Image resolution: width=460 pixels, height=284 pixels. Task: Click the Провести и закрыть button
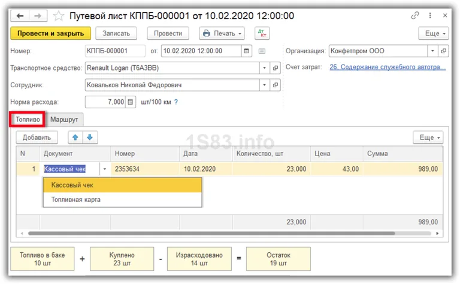[51, 33]
